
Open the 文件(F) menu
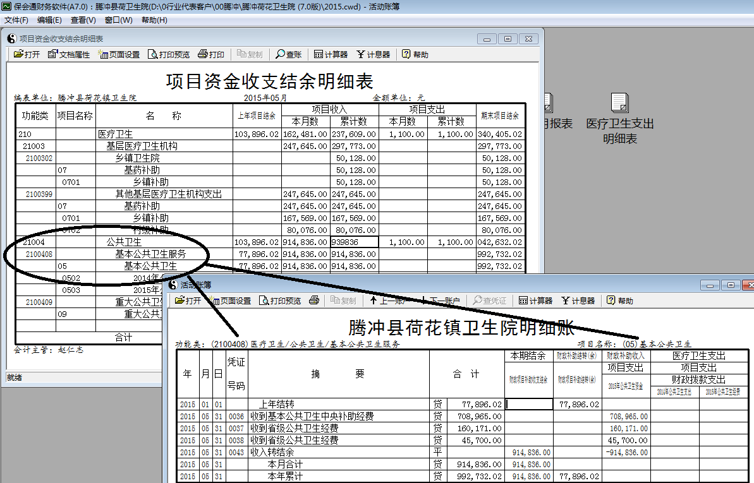(15, 20)
